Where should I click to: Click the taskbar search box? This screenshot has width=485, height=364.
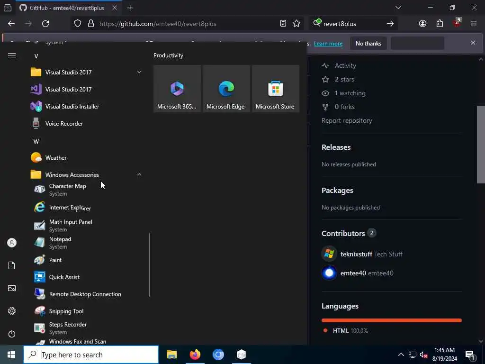(x=91, y=355)
